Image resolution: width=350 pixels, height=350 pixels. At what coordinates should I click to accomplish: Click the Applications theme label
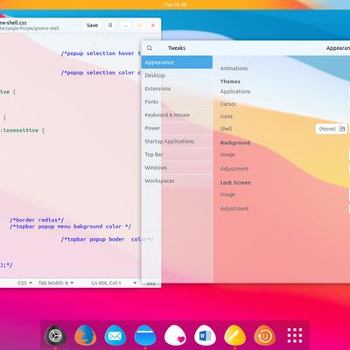click(235, 92)
